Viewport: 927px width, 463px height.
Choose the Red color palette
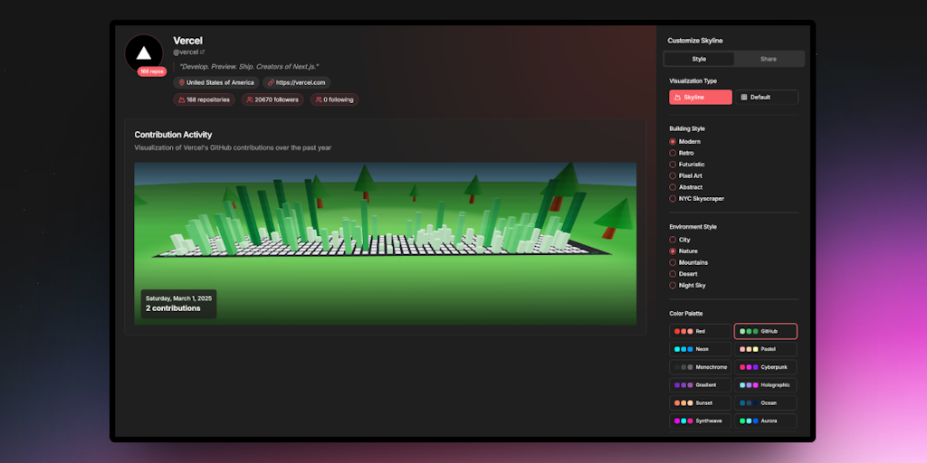point(700,331)
